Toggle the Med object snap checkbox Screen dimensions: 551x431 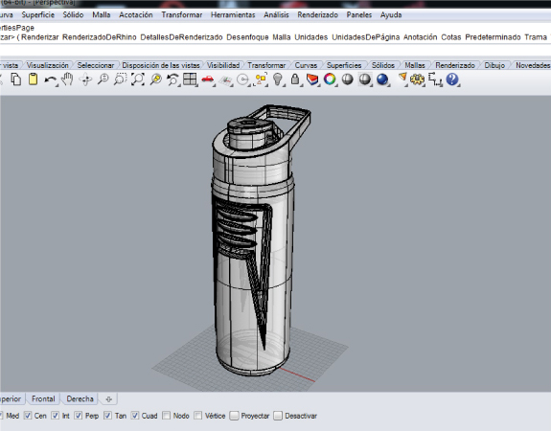coord(1,416)
